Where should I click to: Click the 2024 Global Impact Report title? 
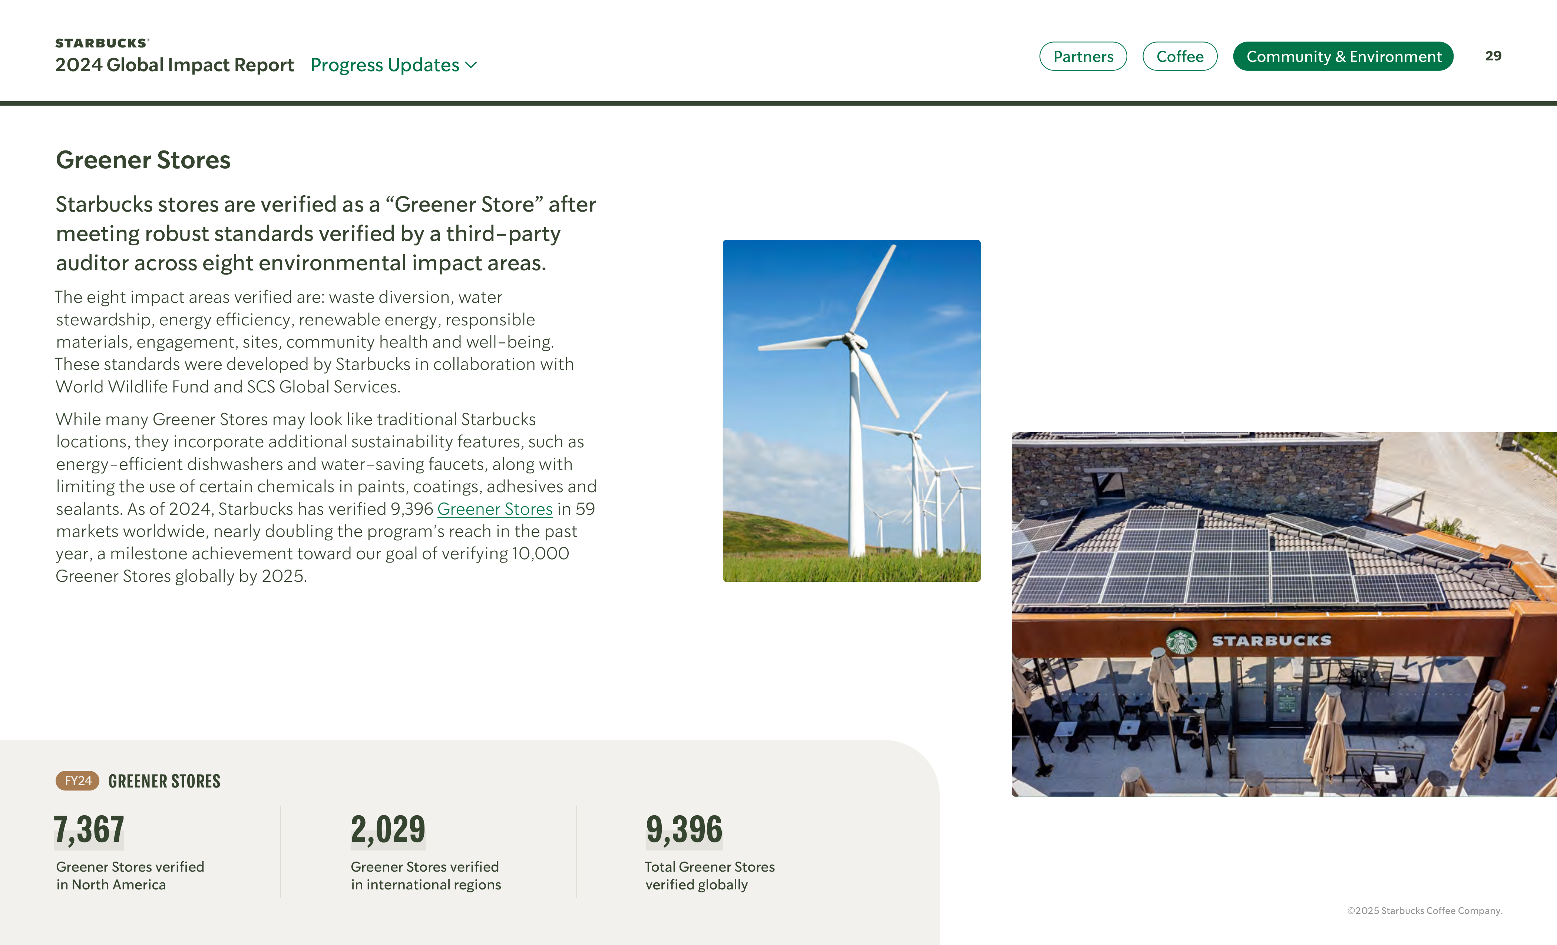coord(174,65)
